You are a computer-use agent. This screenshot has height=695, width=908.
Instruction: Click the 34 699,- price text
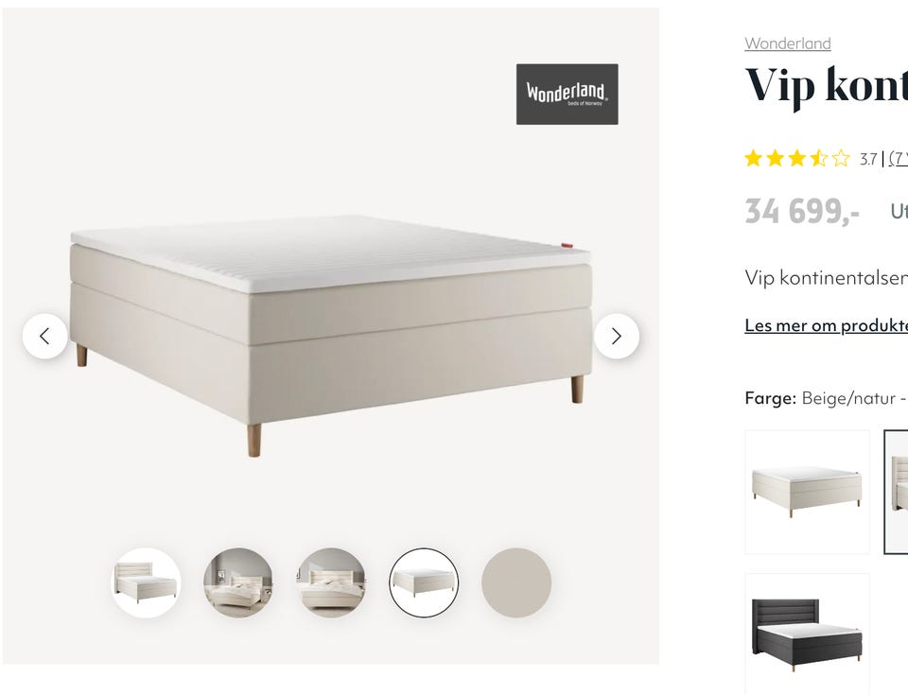802,211
